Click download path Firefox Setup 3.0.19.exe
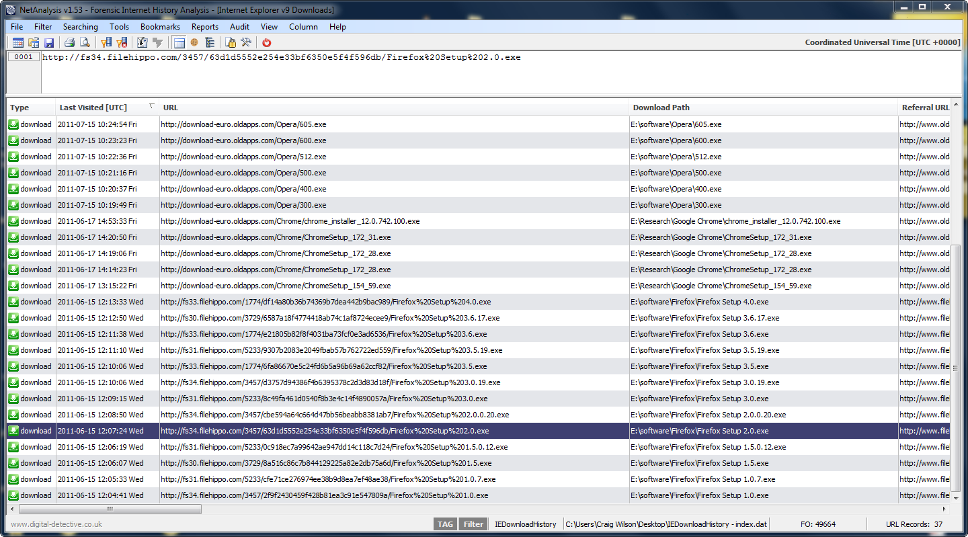The image size is (968, 537). click(x=705, y=382)
